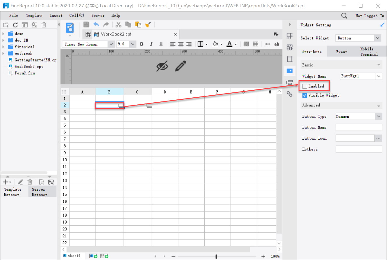Image resolution: width=387 pixels, height=260 pixels.
Task: Click the Unmerge cells icon
Action: coord(256,44)
